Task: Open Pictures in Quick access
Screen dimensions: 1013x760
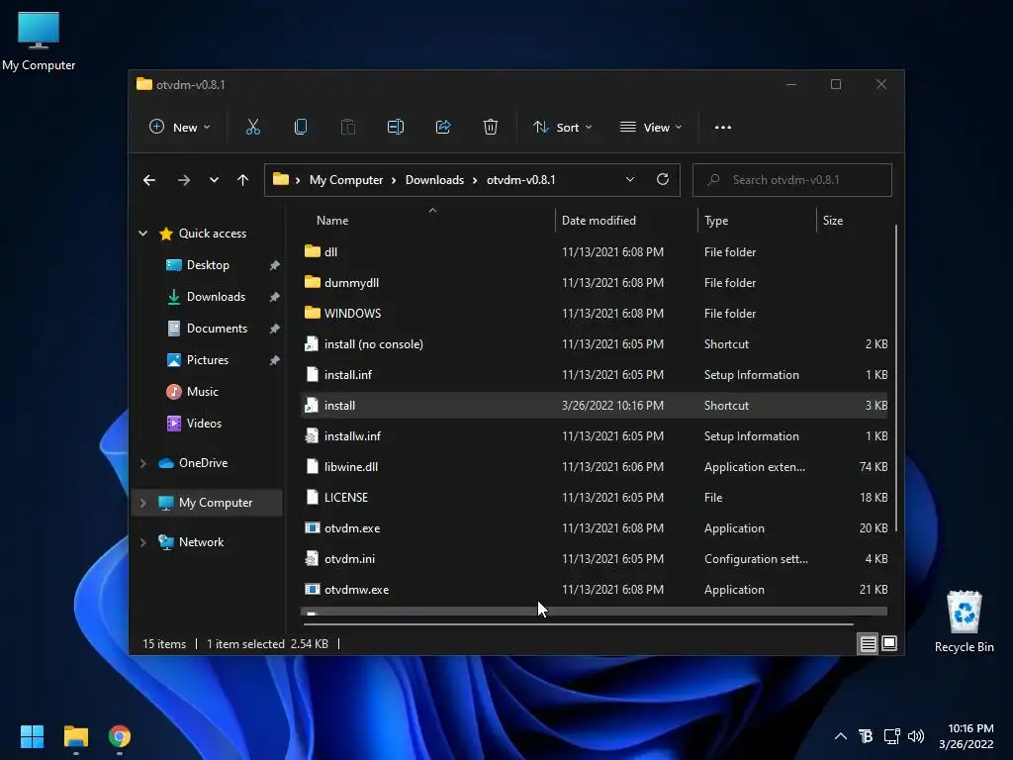Action: coord(208,360)
